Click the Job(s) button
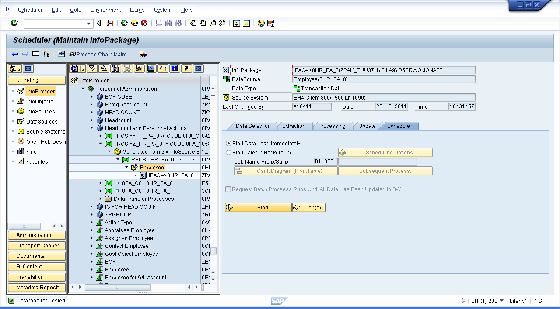 point(309,207)
